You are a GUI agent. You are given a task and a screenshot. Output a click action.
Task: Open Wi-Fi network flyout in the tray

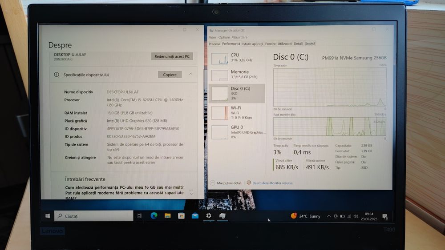click(349, 216)
